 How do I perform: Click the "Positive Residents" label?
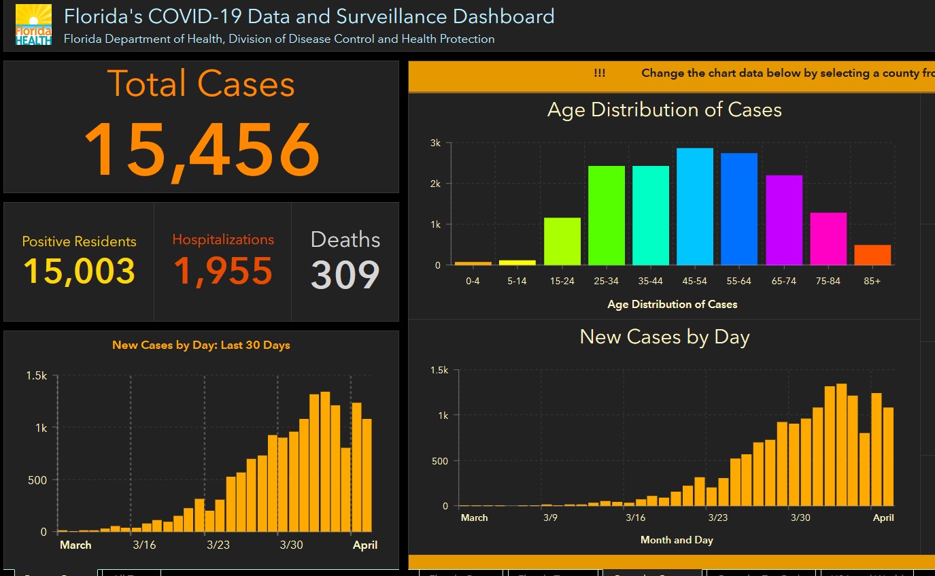(79, 241)
